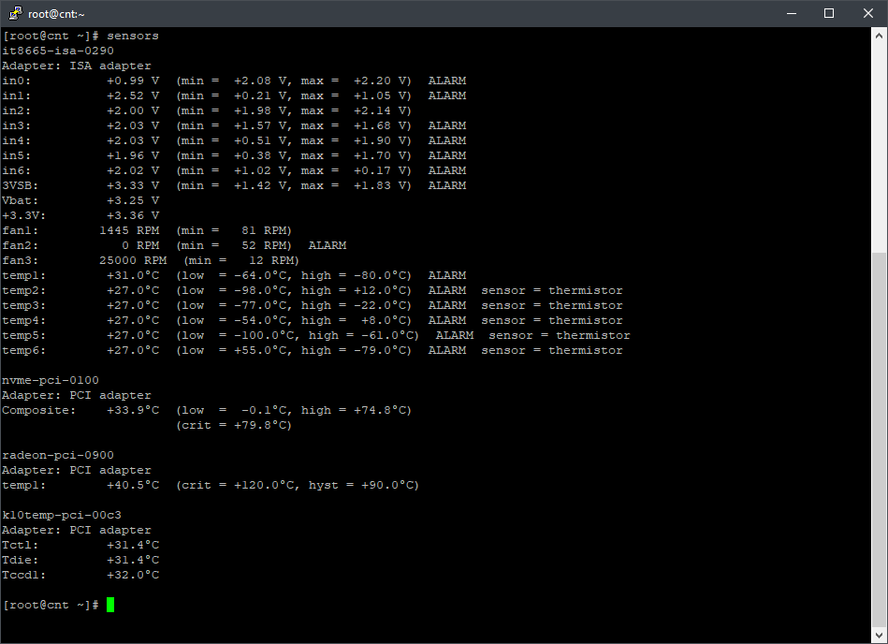Click the in0 reading "+0.99 V"
Image resolution: width=888 pixels, height=644 pixels.
[133, 81]
